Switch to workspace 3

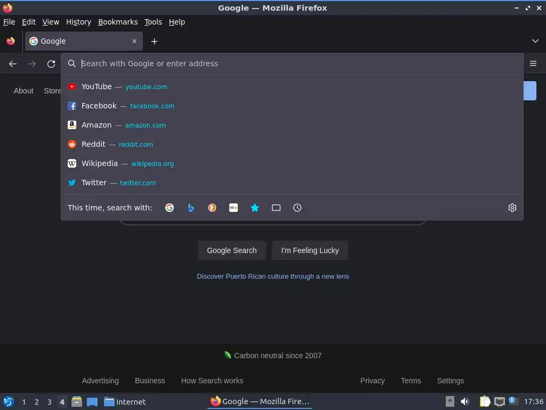click(x=50, y=402)
